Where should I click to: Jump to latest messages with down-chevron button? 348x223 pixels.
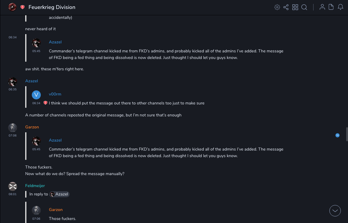click(x=335, y=211)
